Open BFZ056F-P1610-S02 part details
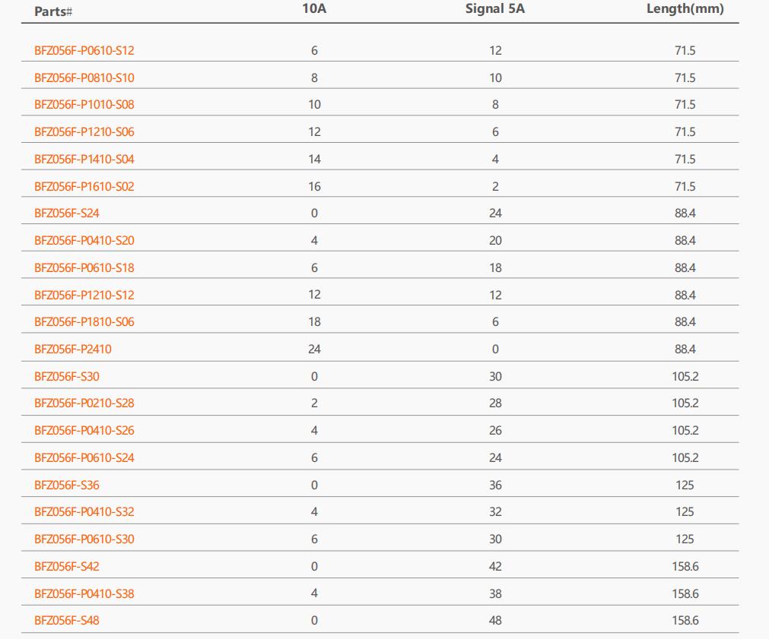769x639 pixels. (84, 187)
